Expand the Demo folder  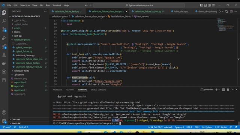pos(17,32)
